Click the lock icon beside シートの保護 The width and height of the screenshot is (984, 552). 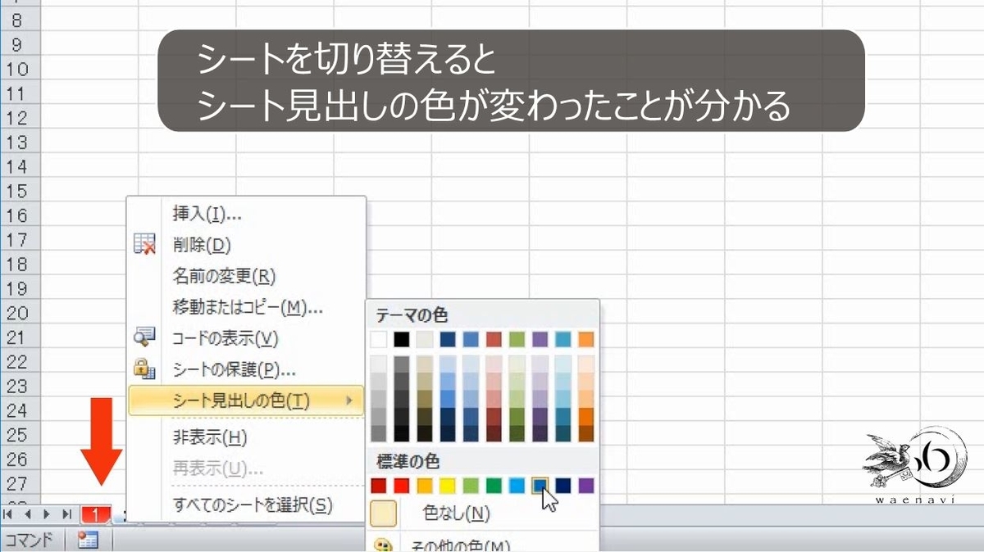tap(143, 370)
